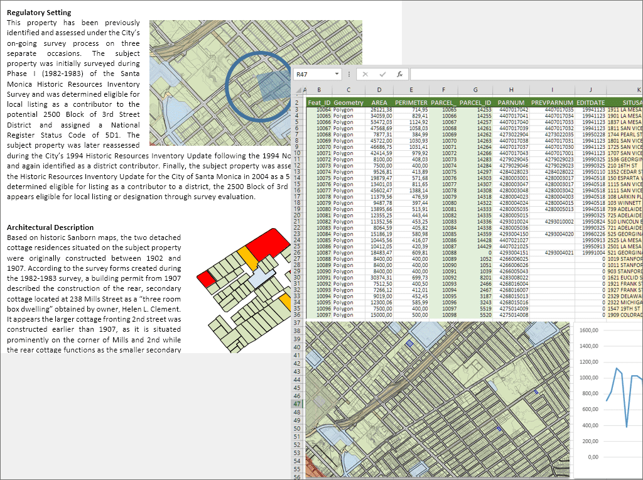Viewport: 643px width, 480px height.
Task: Click address cell 1547 19TH ST
Action: tap(624, 308)
